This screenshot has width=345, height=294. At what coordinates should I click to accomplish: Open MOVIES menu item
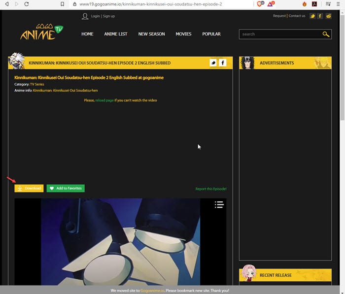coord(183,34)
